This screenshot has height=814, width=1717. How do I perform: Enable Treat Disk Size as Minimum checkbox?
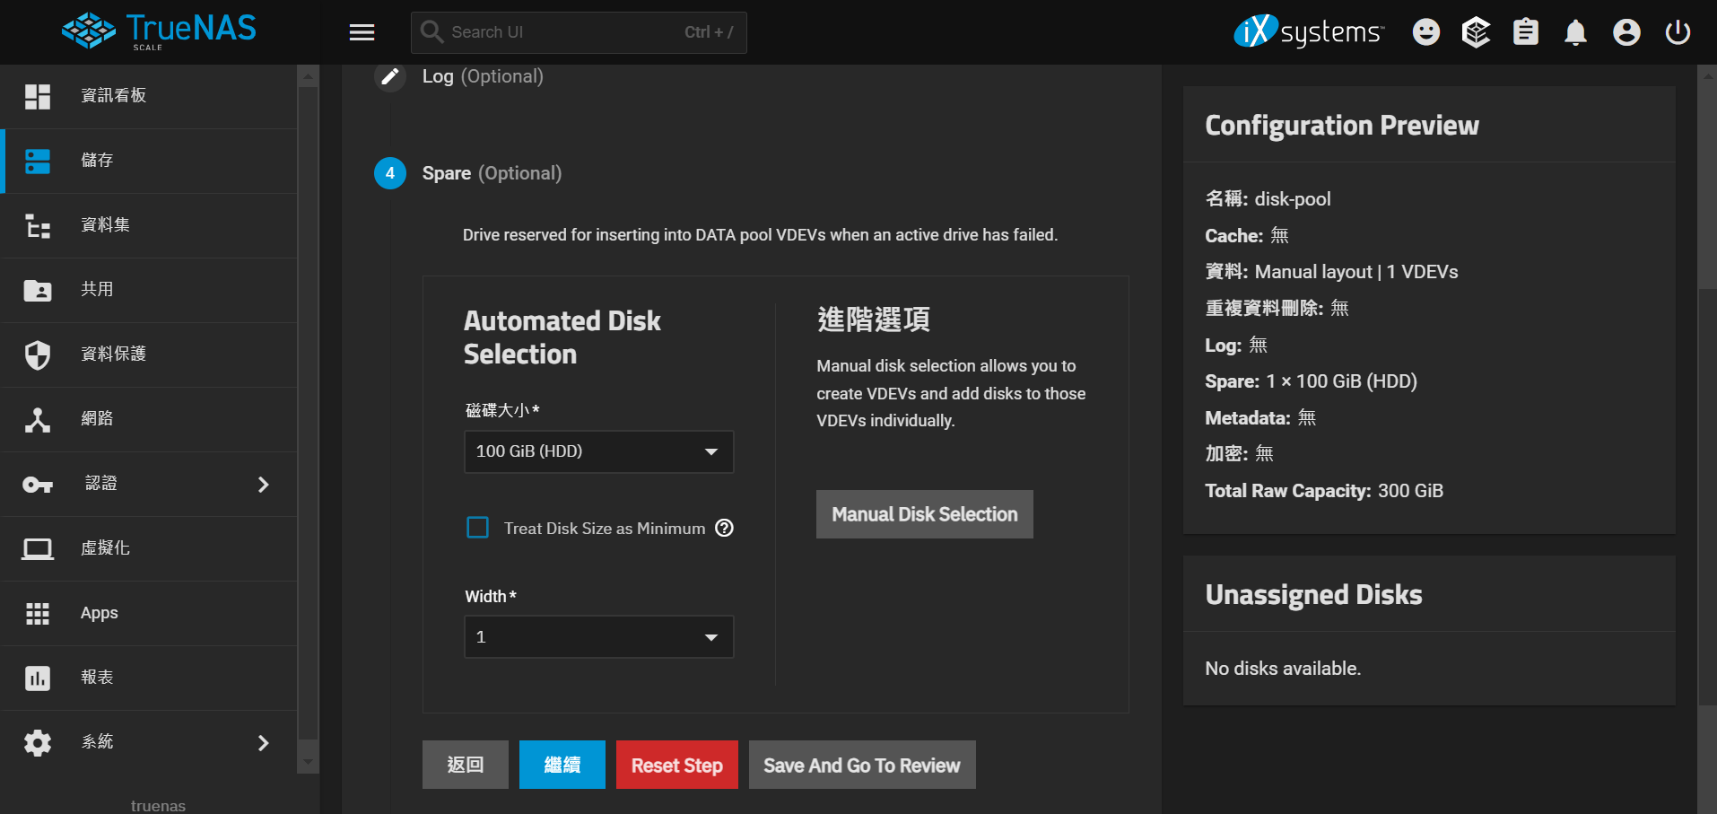(478, 528)
